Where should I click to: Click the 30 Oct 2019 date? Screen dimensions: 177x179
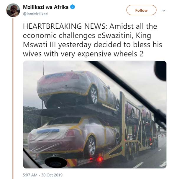coord(53,175)
